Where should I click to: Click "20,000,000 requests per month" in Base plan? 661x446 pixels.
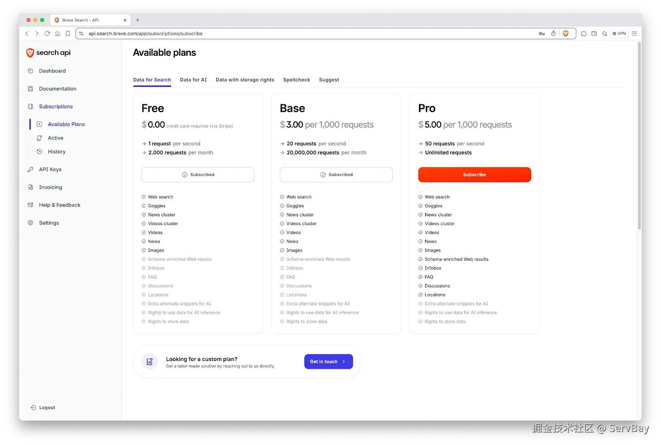[x=326, y=153]
